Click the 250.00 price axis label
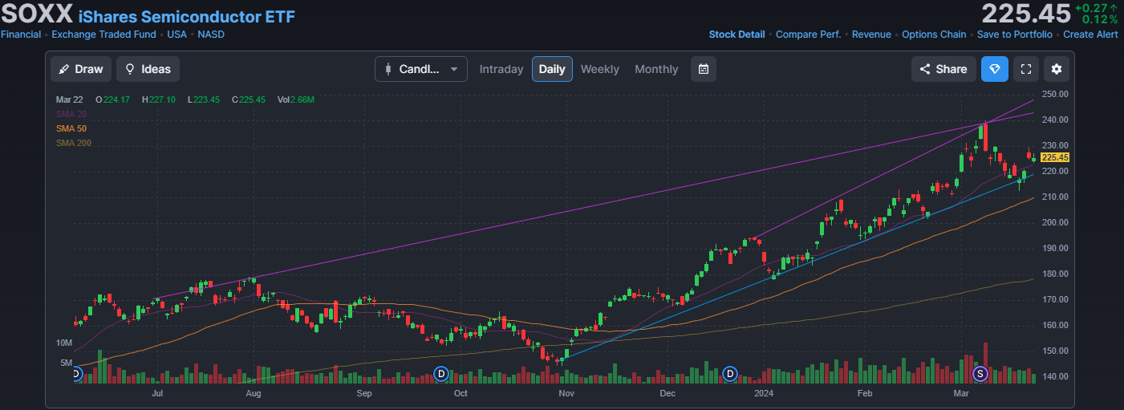1124x410 pixels. (1055, 94)
